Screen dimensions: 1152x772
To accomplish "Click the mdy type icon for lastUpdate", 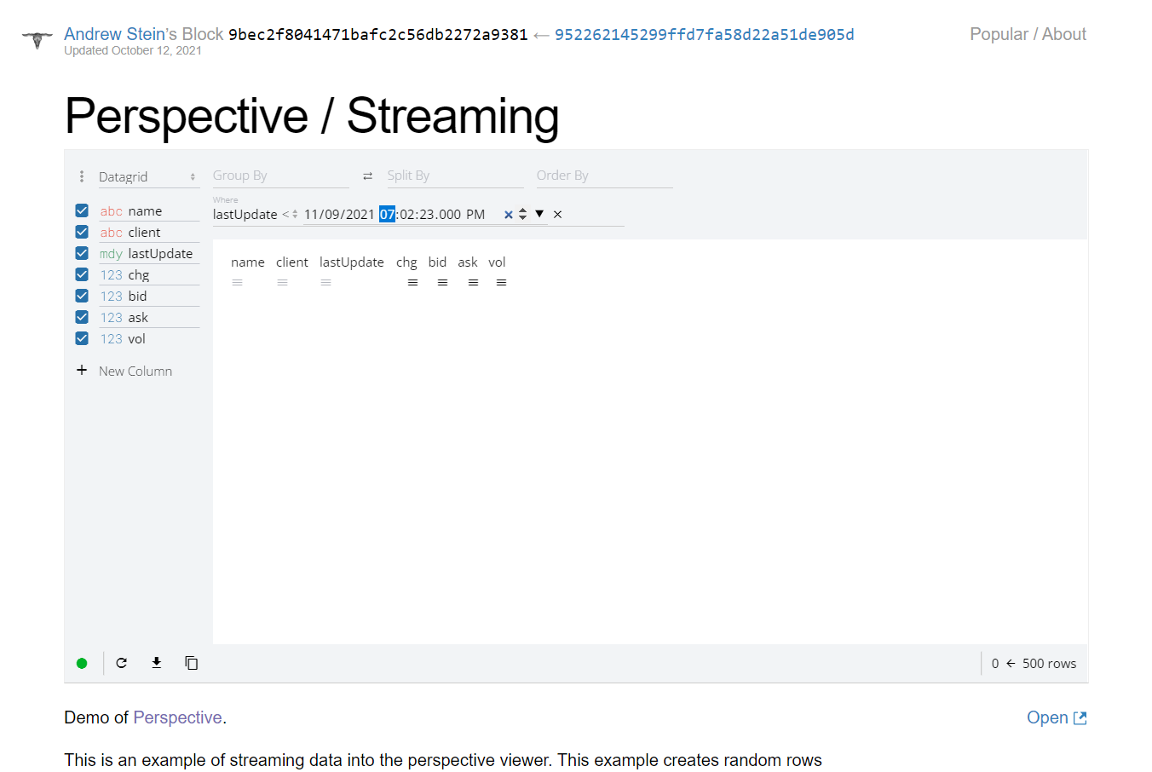I will (112, 254).
